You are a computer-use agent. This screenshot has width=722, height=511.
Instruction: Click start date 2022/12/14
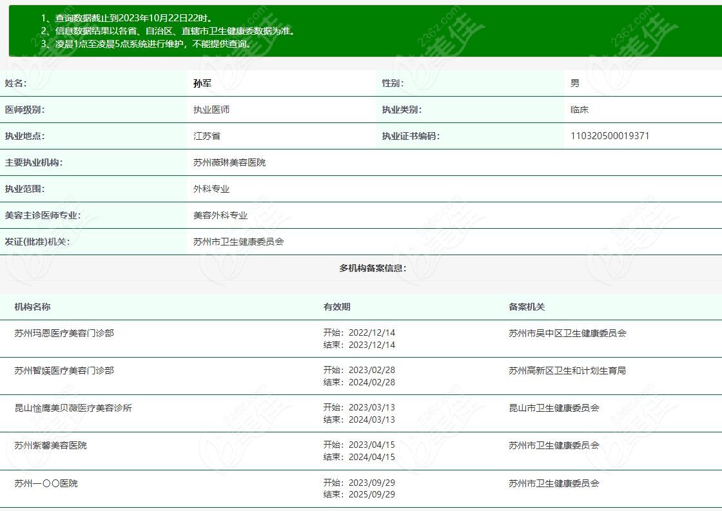pos(371,333)
